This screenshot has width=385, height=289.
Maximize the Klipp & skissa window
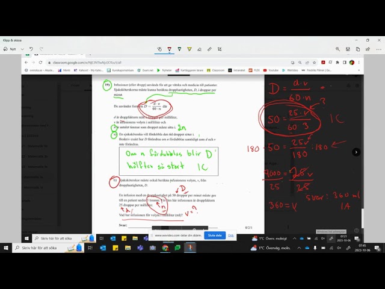click(368, 40)
